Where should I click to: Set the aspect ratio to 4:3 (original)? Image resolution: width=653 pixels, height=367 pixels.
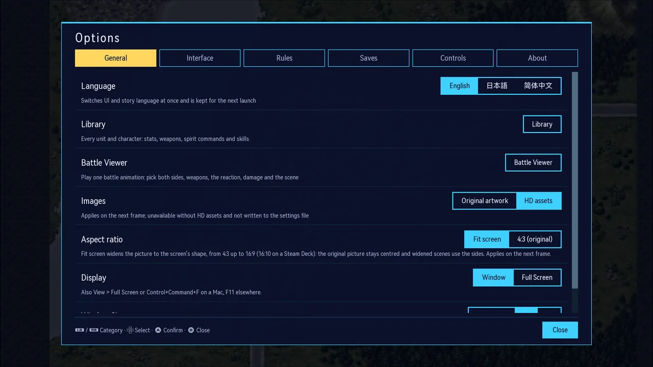[x=535, y=239]
